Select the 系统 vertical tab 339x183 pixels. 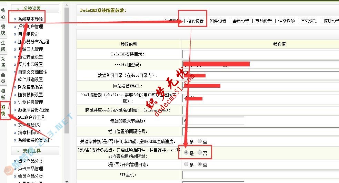[x=3, y=110]
